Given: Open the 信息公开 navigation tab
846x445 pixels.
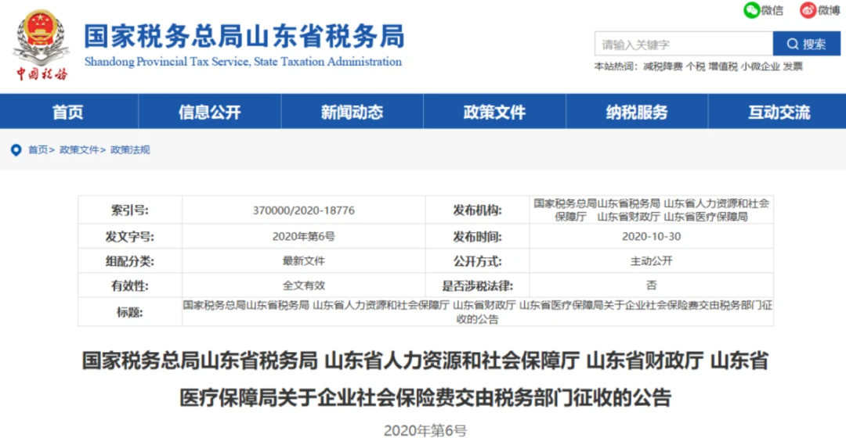Looking at the screenshot, I should (210, 112).
